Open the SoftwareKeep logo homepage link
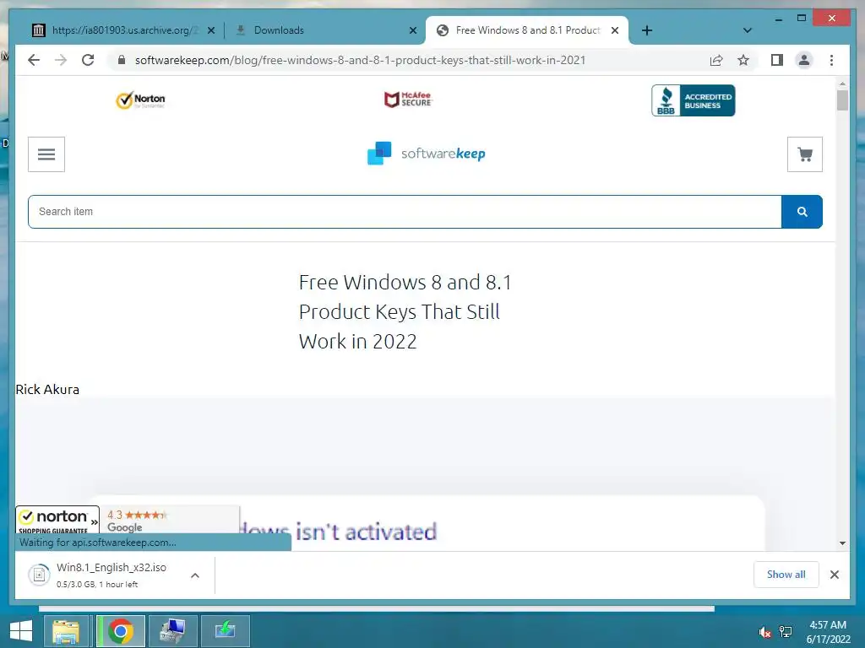 click(x=427, y=154)
